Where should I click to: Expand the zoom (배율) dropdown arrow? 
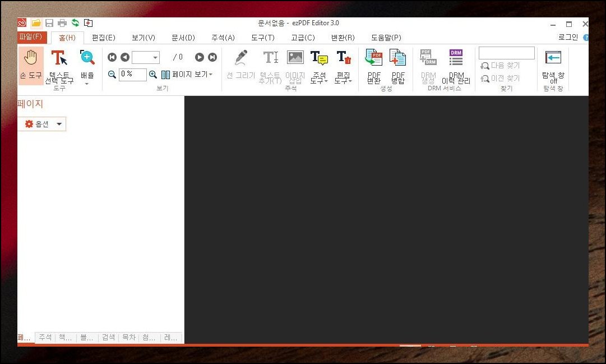tap(87, 84)
